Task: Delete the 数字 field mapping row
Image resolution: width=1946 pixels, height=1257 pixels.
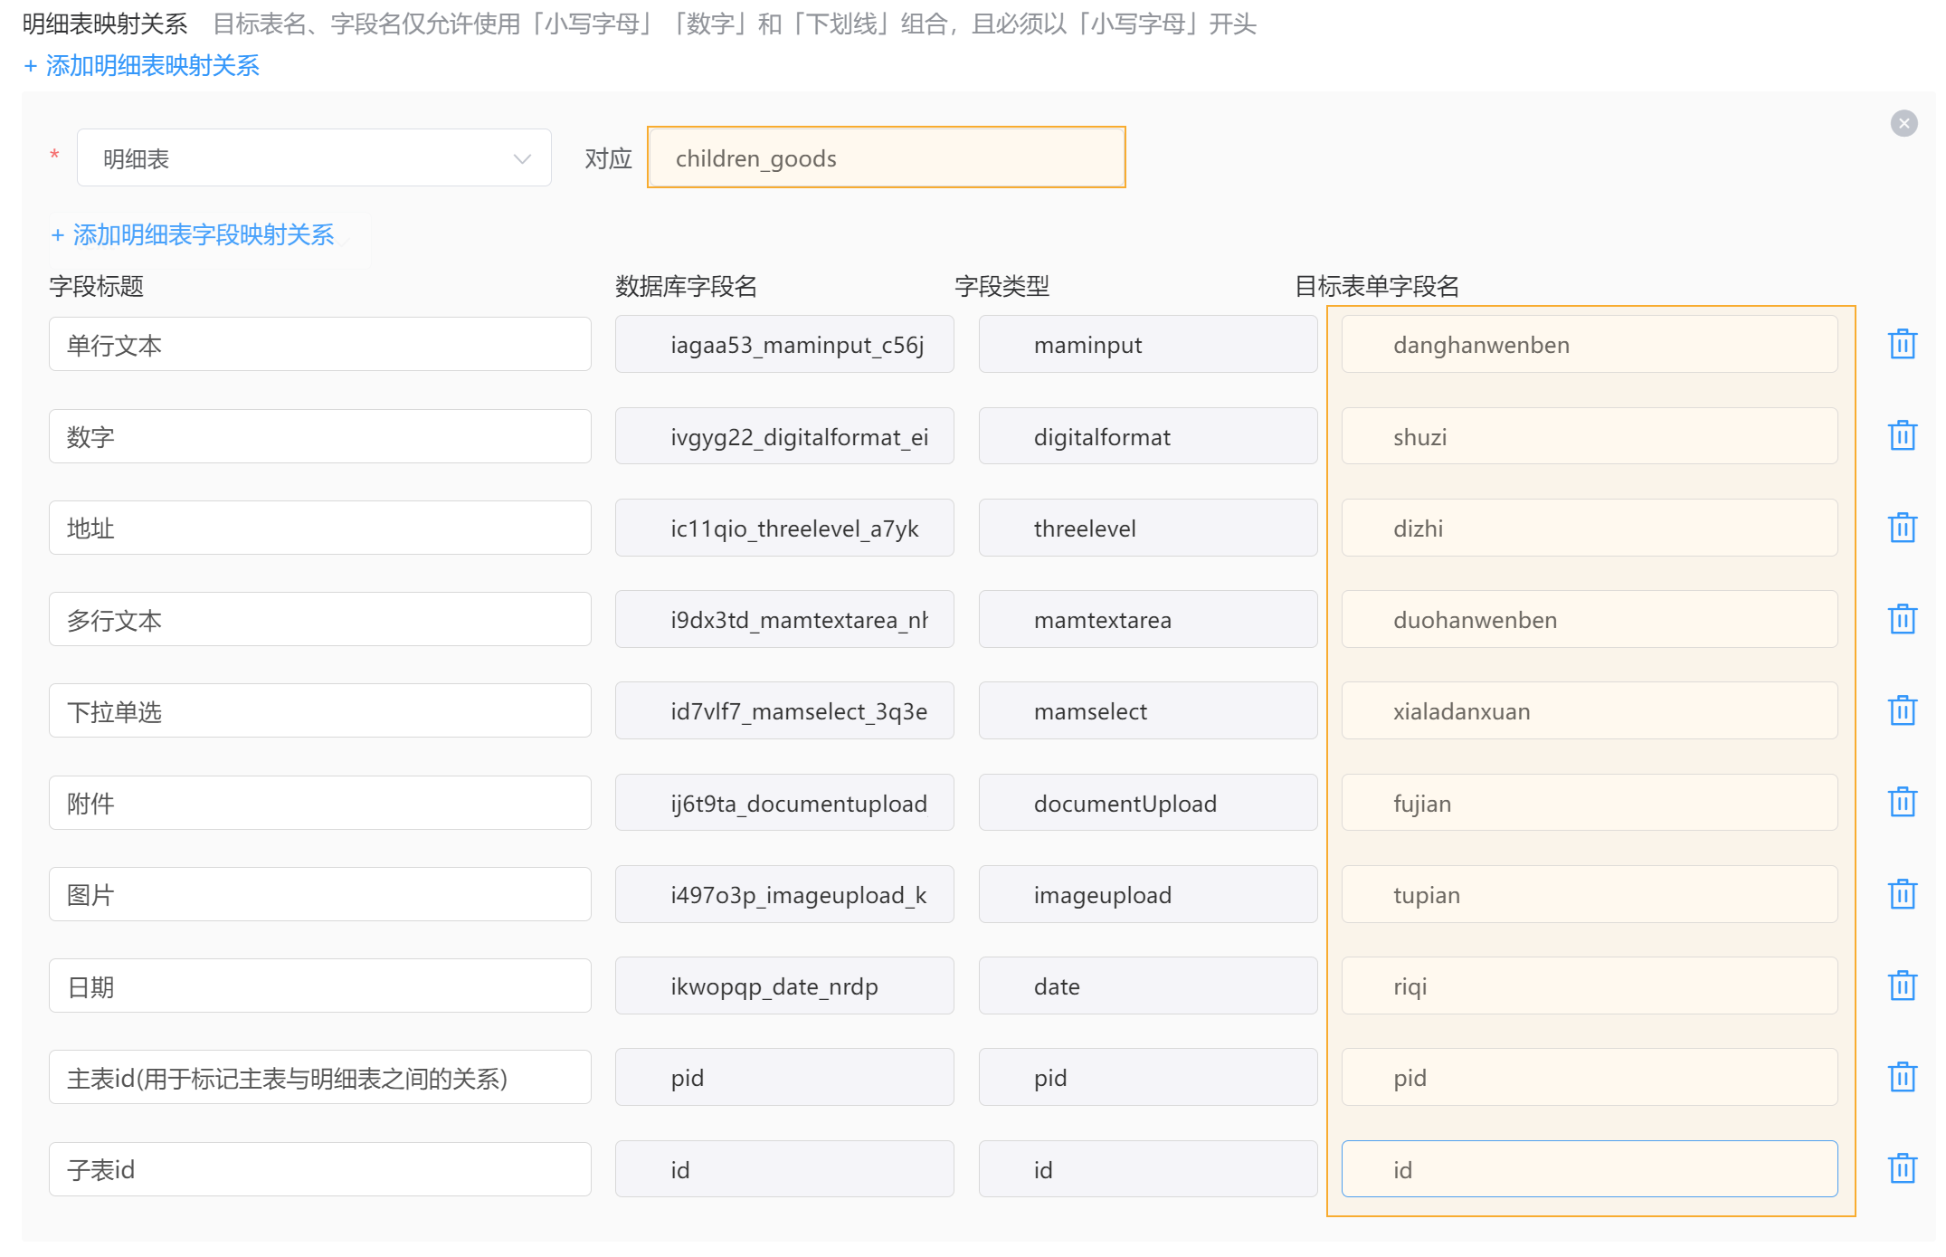Action: [x=1902, y=436]
